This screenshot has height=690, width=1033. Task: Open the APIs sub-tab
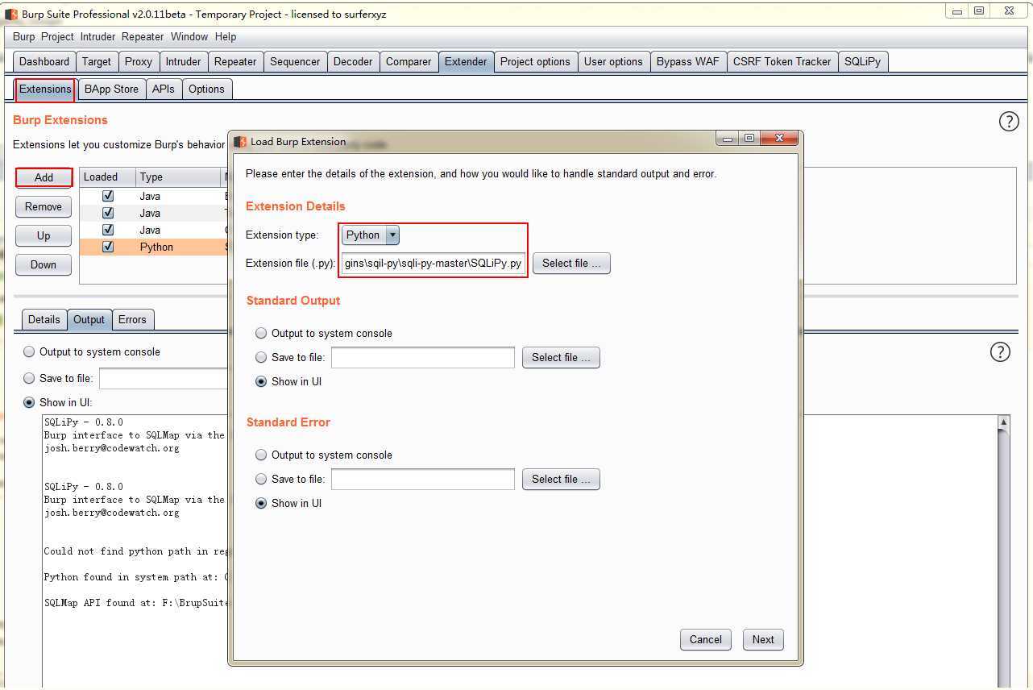[164, 89]
